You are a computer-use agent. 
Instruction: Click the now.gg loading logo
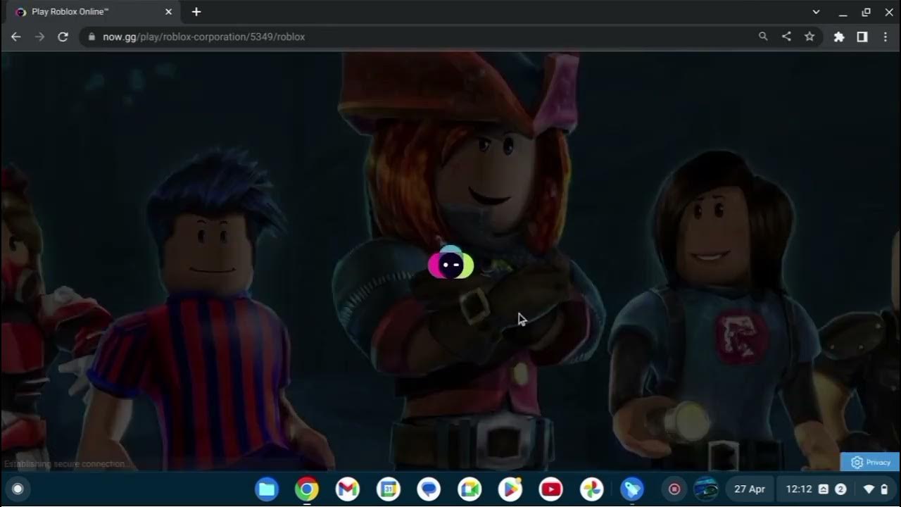[x=450, y=264]
